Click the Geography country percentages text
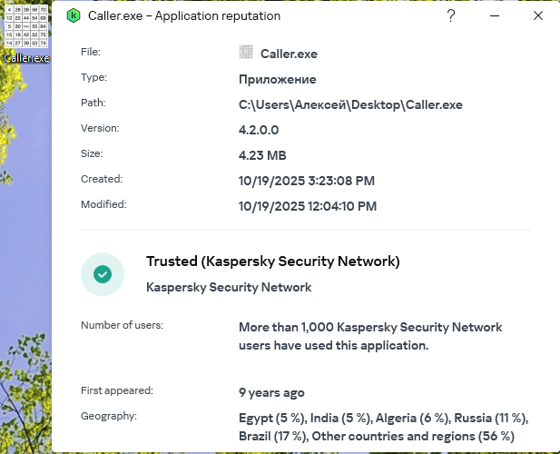 click(x=382, y=427)
